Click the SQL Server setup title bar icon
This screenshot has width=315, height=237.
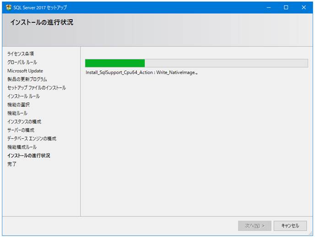click(9, 8)
